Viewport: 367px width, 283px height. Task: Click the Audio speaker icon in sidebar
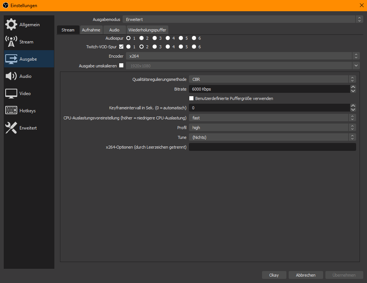[x=11, y=76]
